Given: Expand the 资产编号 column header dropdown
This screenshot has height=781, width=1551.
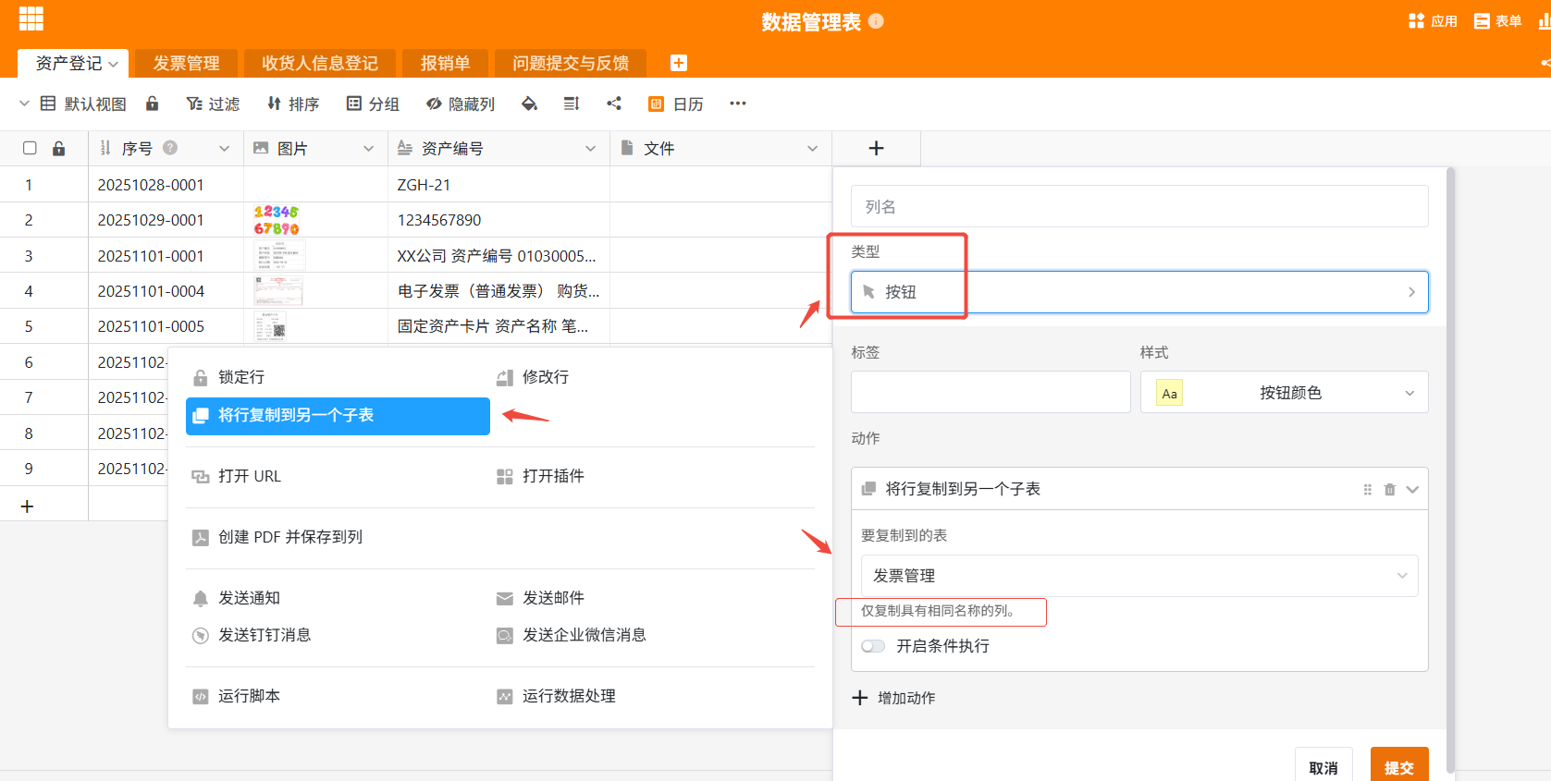Looking at the screenshot, I should 590,149.
